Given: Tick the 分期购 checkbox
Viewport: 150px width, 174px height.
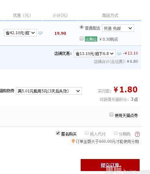Looking at the screenshot, I should [x=116, y=133].
